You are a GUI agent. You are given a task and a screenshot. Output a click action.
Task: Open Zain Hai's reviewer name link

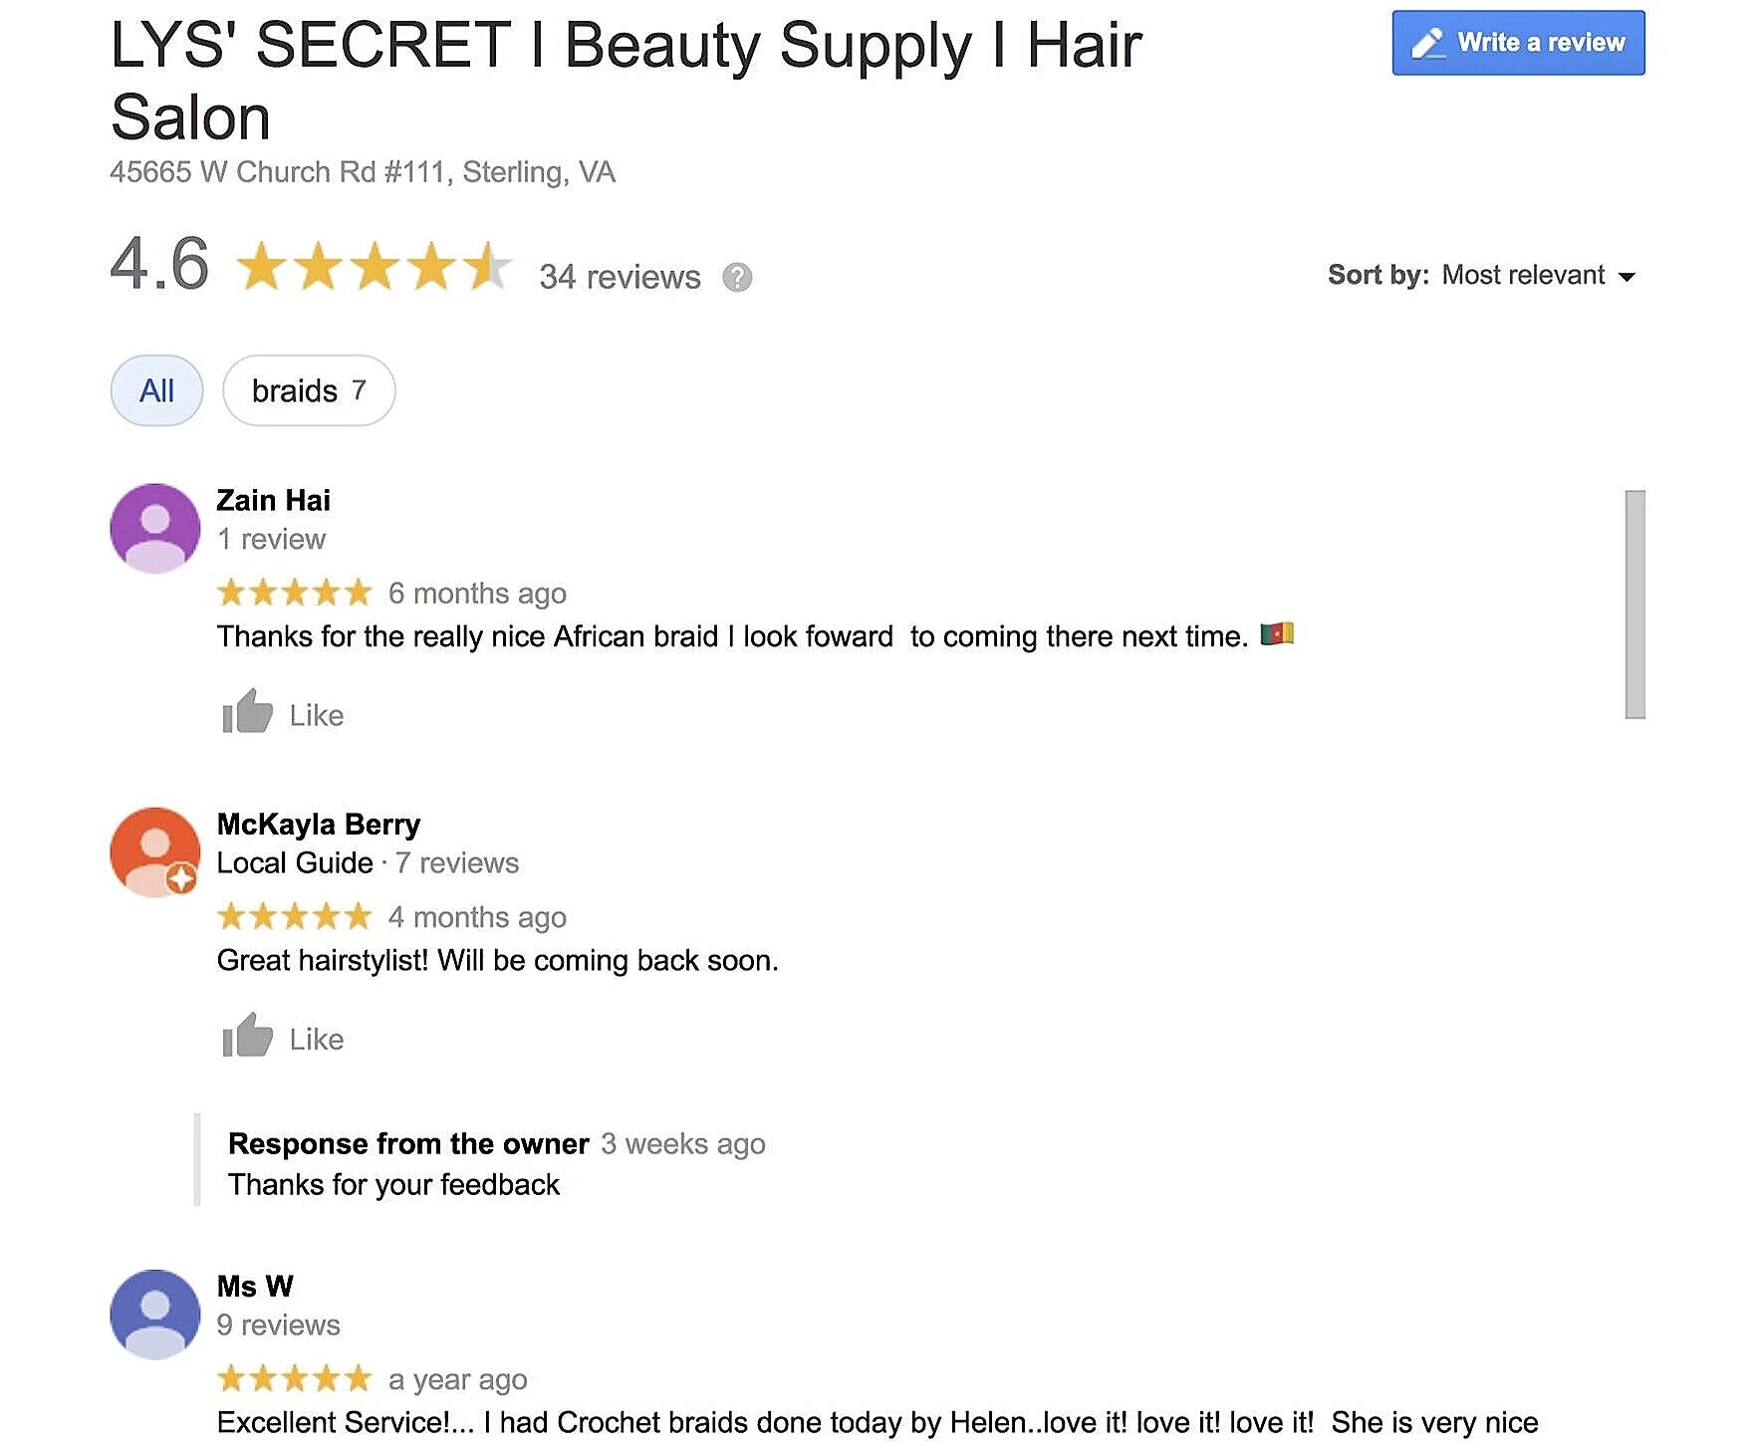click(x=274, y=500)
